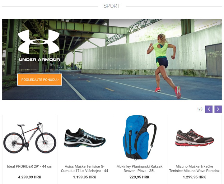224x184 pixels.
Task: Open Ideal PRORIDER 29" product title link
Action: [30, 167]
